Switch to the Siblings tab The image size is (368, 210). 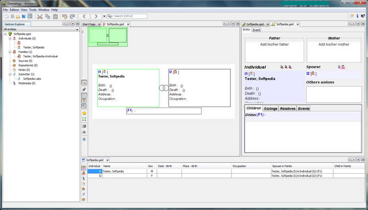(270, 109)
